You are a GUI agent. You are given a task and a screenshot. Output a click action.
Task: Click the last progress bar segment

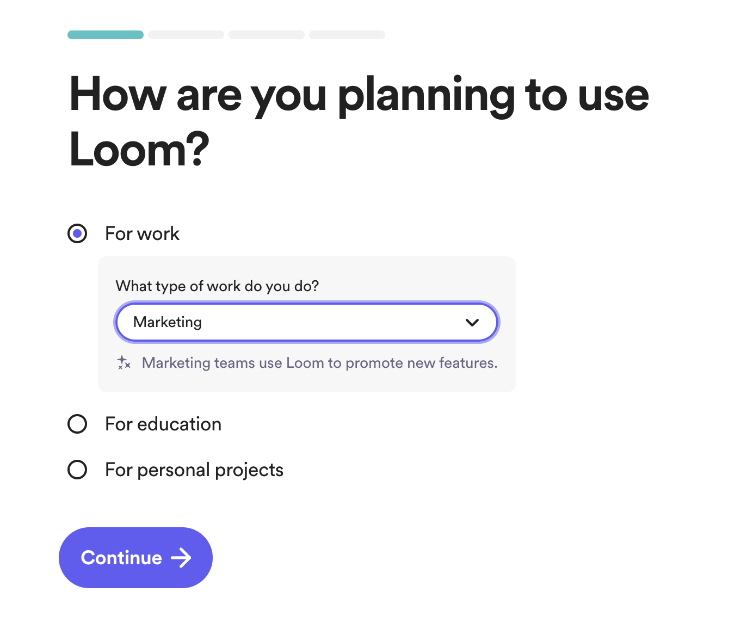pos(347,34)
